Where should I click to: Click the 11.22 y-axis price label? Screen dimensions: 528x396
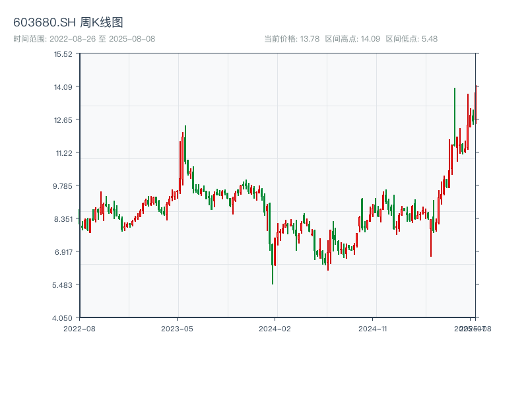pyautogui.click(x=63, y=152)
